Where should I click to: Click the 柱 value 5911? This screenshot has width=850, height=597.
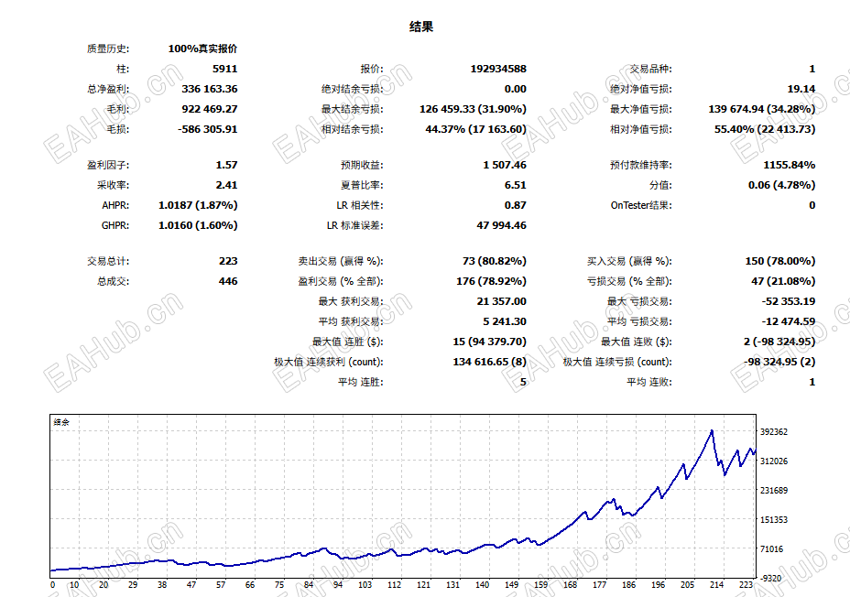point(225,69)
